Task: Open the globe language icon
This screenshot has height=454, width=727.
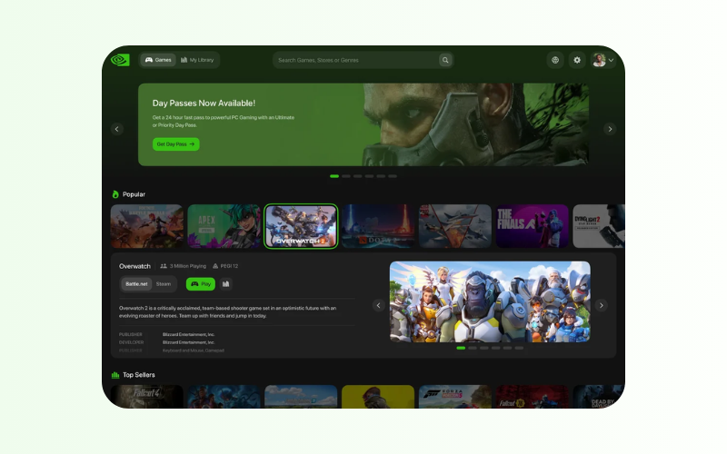Action: click(x=555, y=60)
